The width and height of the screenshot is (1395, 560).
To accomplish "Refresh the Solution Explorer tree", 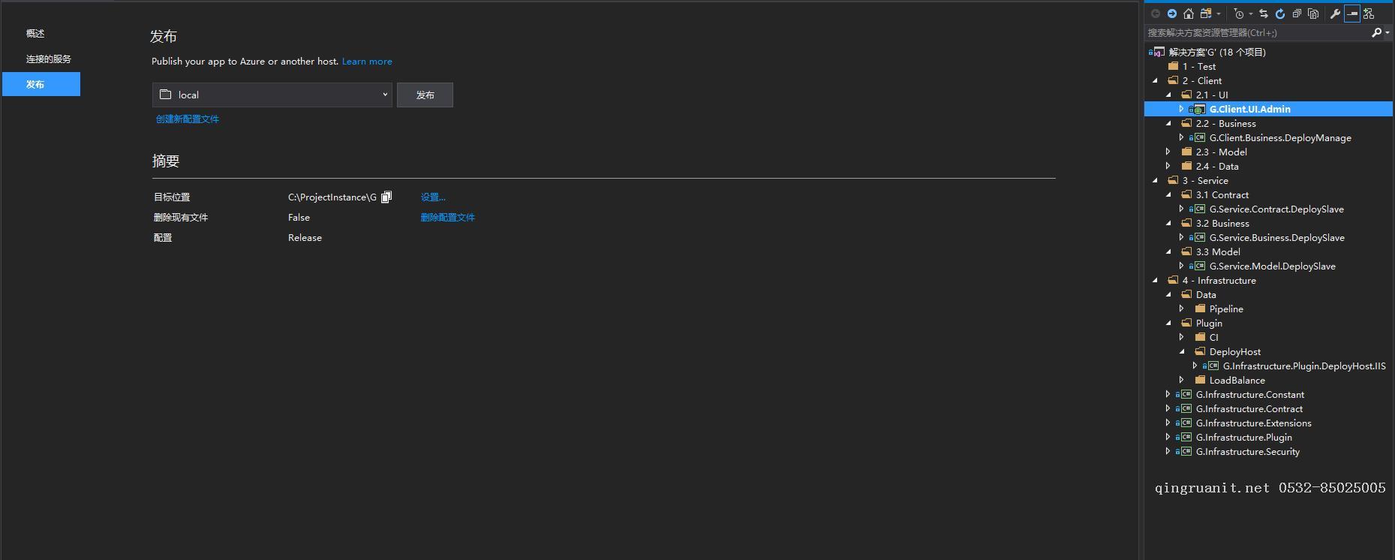I will pos(1280,14).
